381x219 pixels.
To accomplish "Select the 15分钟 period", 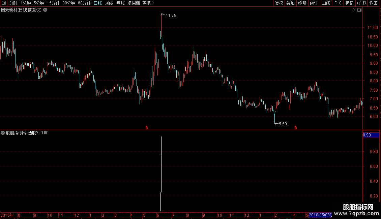I will pos(53,3).
